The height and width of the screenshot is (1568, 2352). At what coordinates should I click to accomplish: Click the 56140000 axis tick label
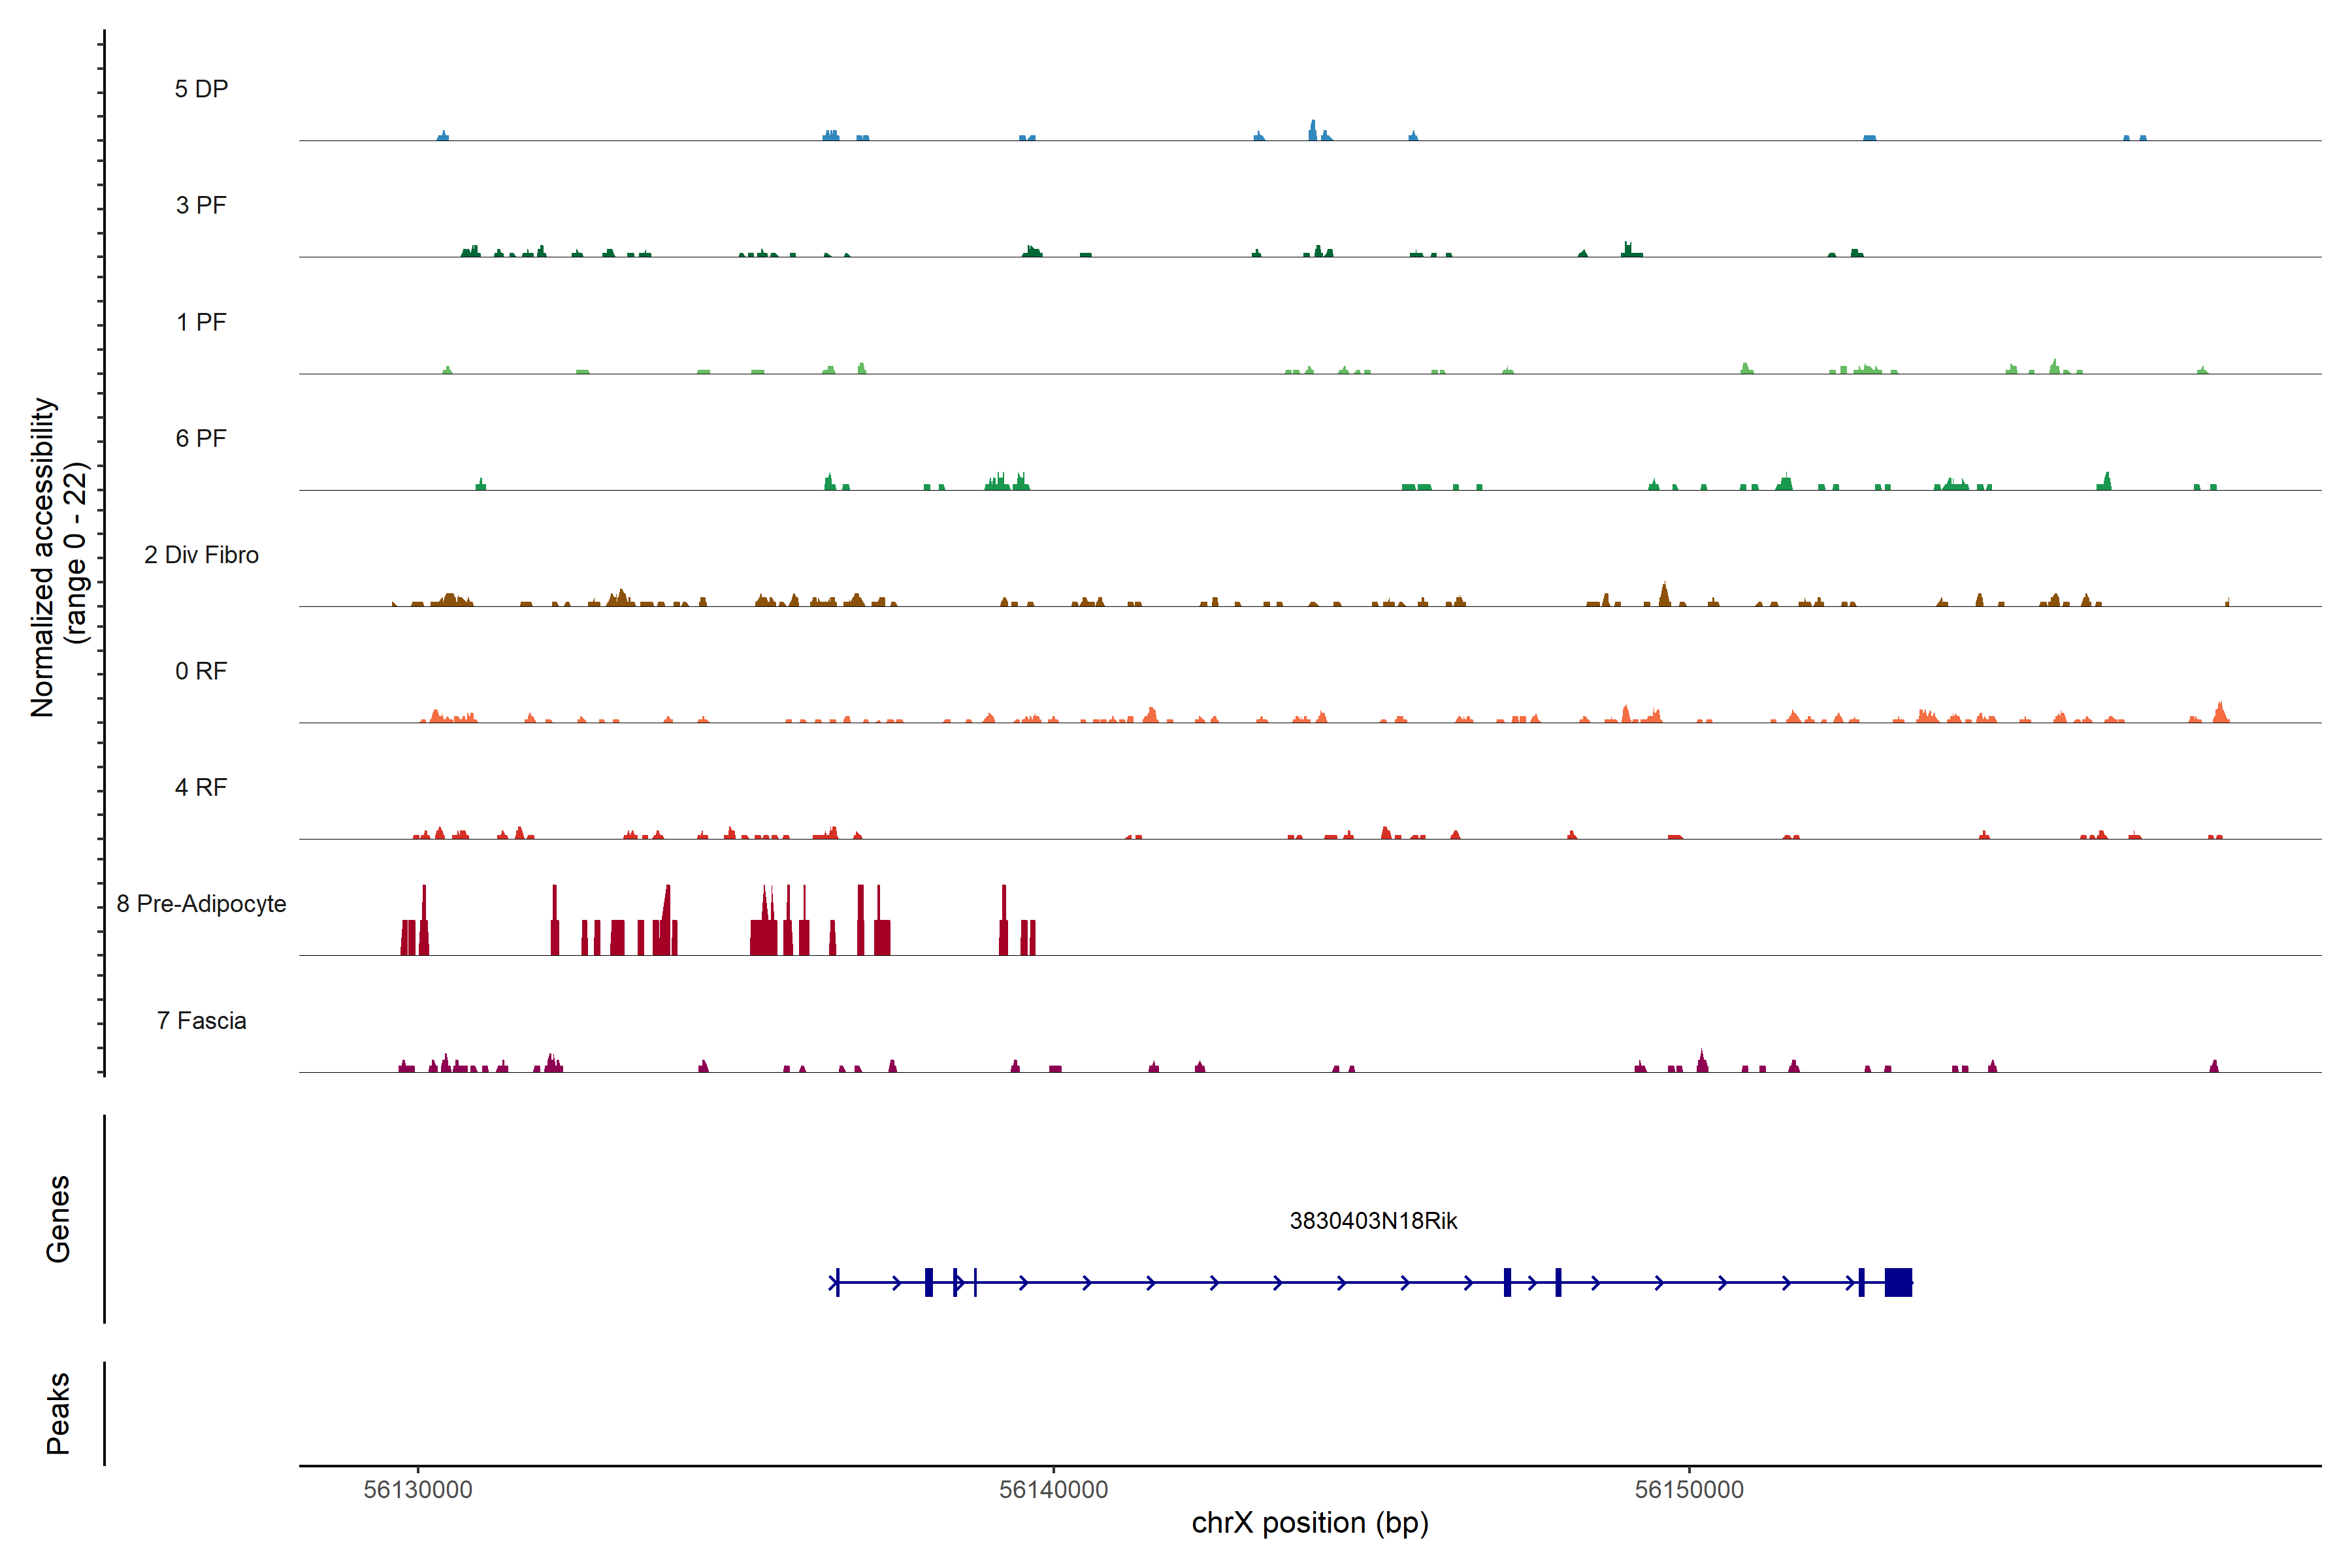click(x=1053, y=1489)
